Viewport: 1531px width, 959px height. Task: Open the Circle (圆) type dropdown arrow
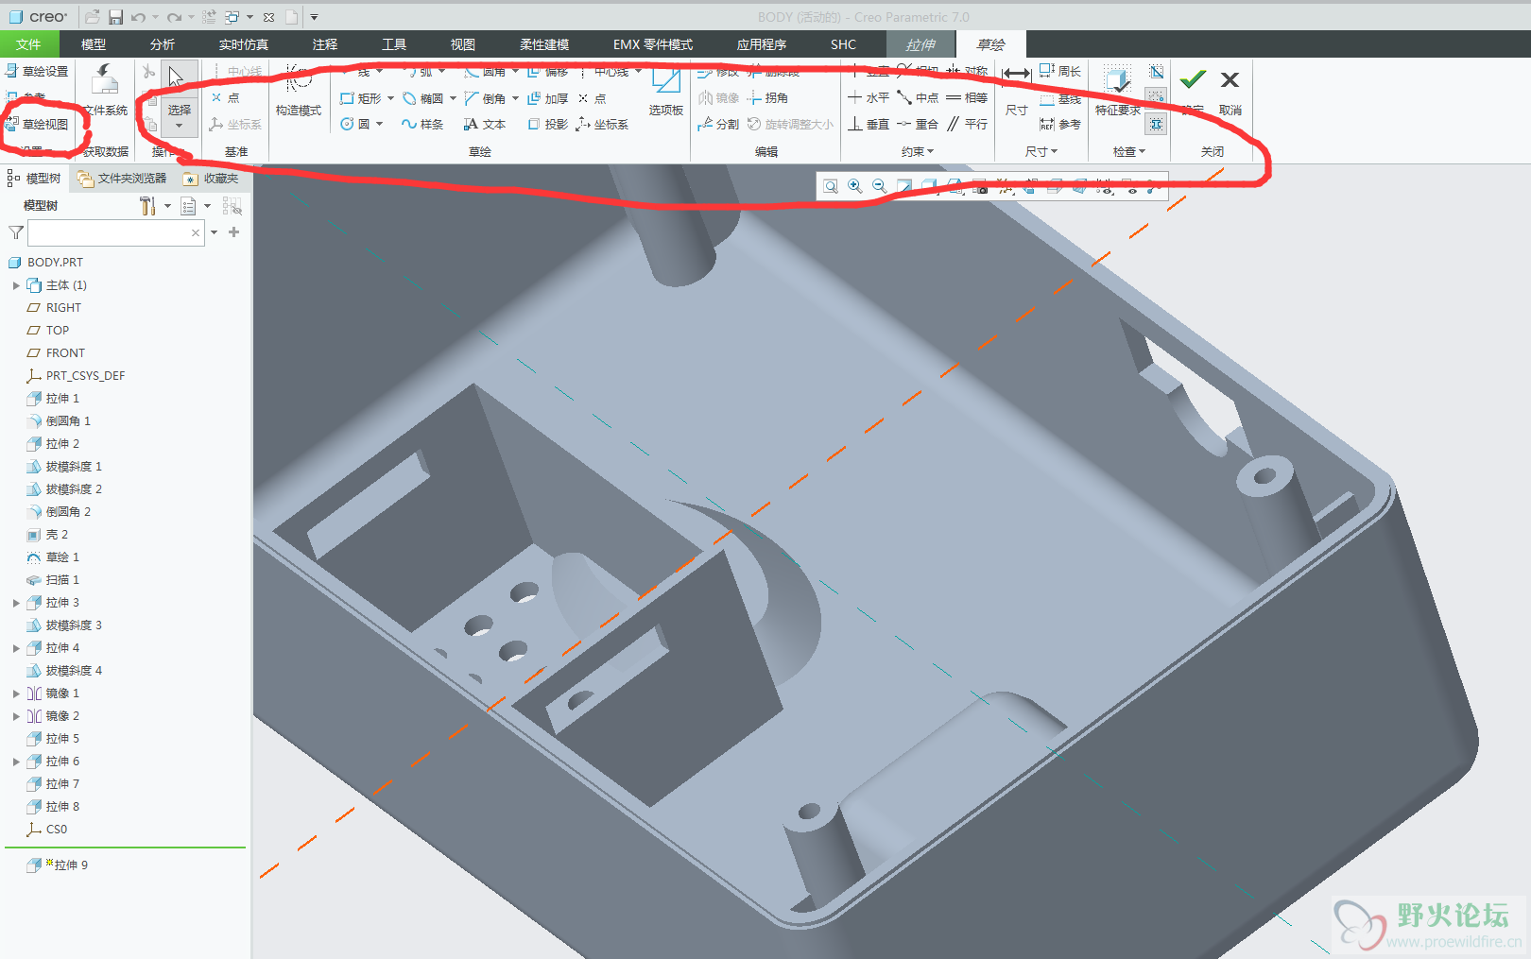point(380,124)
